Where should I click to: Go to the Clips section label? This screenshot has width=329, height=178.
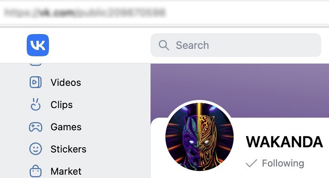(61, 105)
